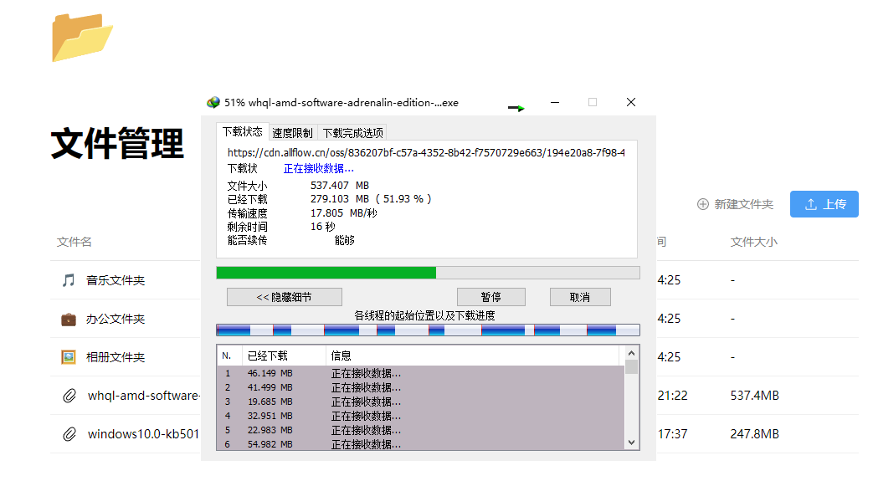
Task: Select thread row 4 with 32.951 MB
Action: point(421,416)
